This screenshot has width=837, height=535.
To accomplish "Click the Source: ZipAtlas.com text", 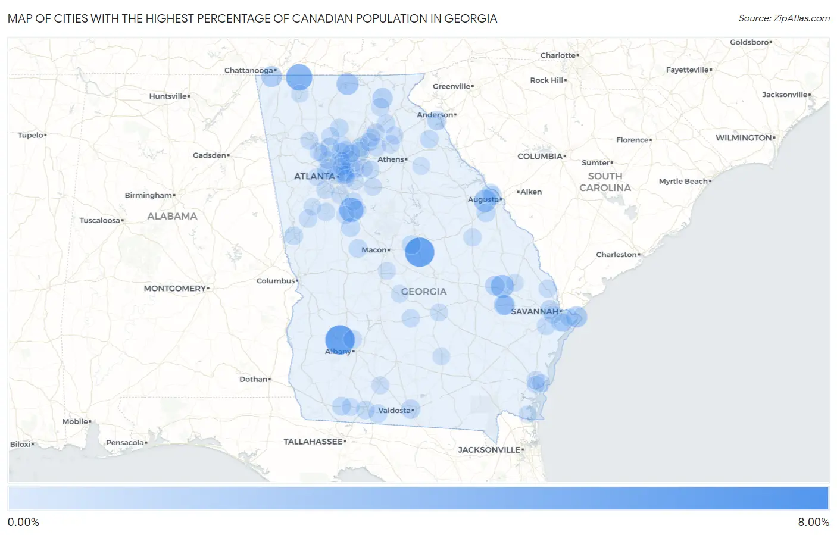I will (x=784, y=18).
